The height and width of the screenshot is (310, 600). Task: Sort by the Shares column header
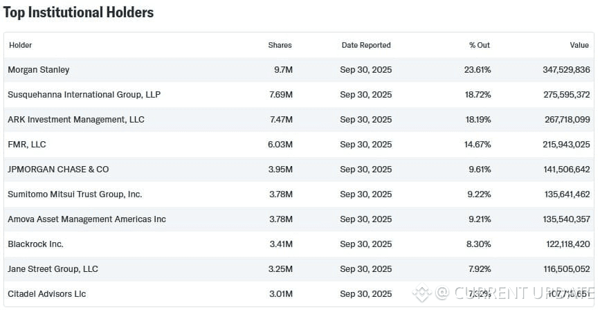pyautogui.click(x=280, y=45)
